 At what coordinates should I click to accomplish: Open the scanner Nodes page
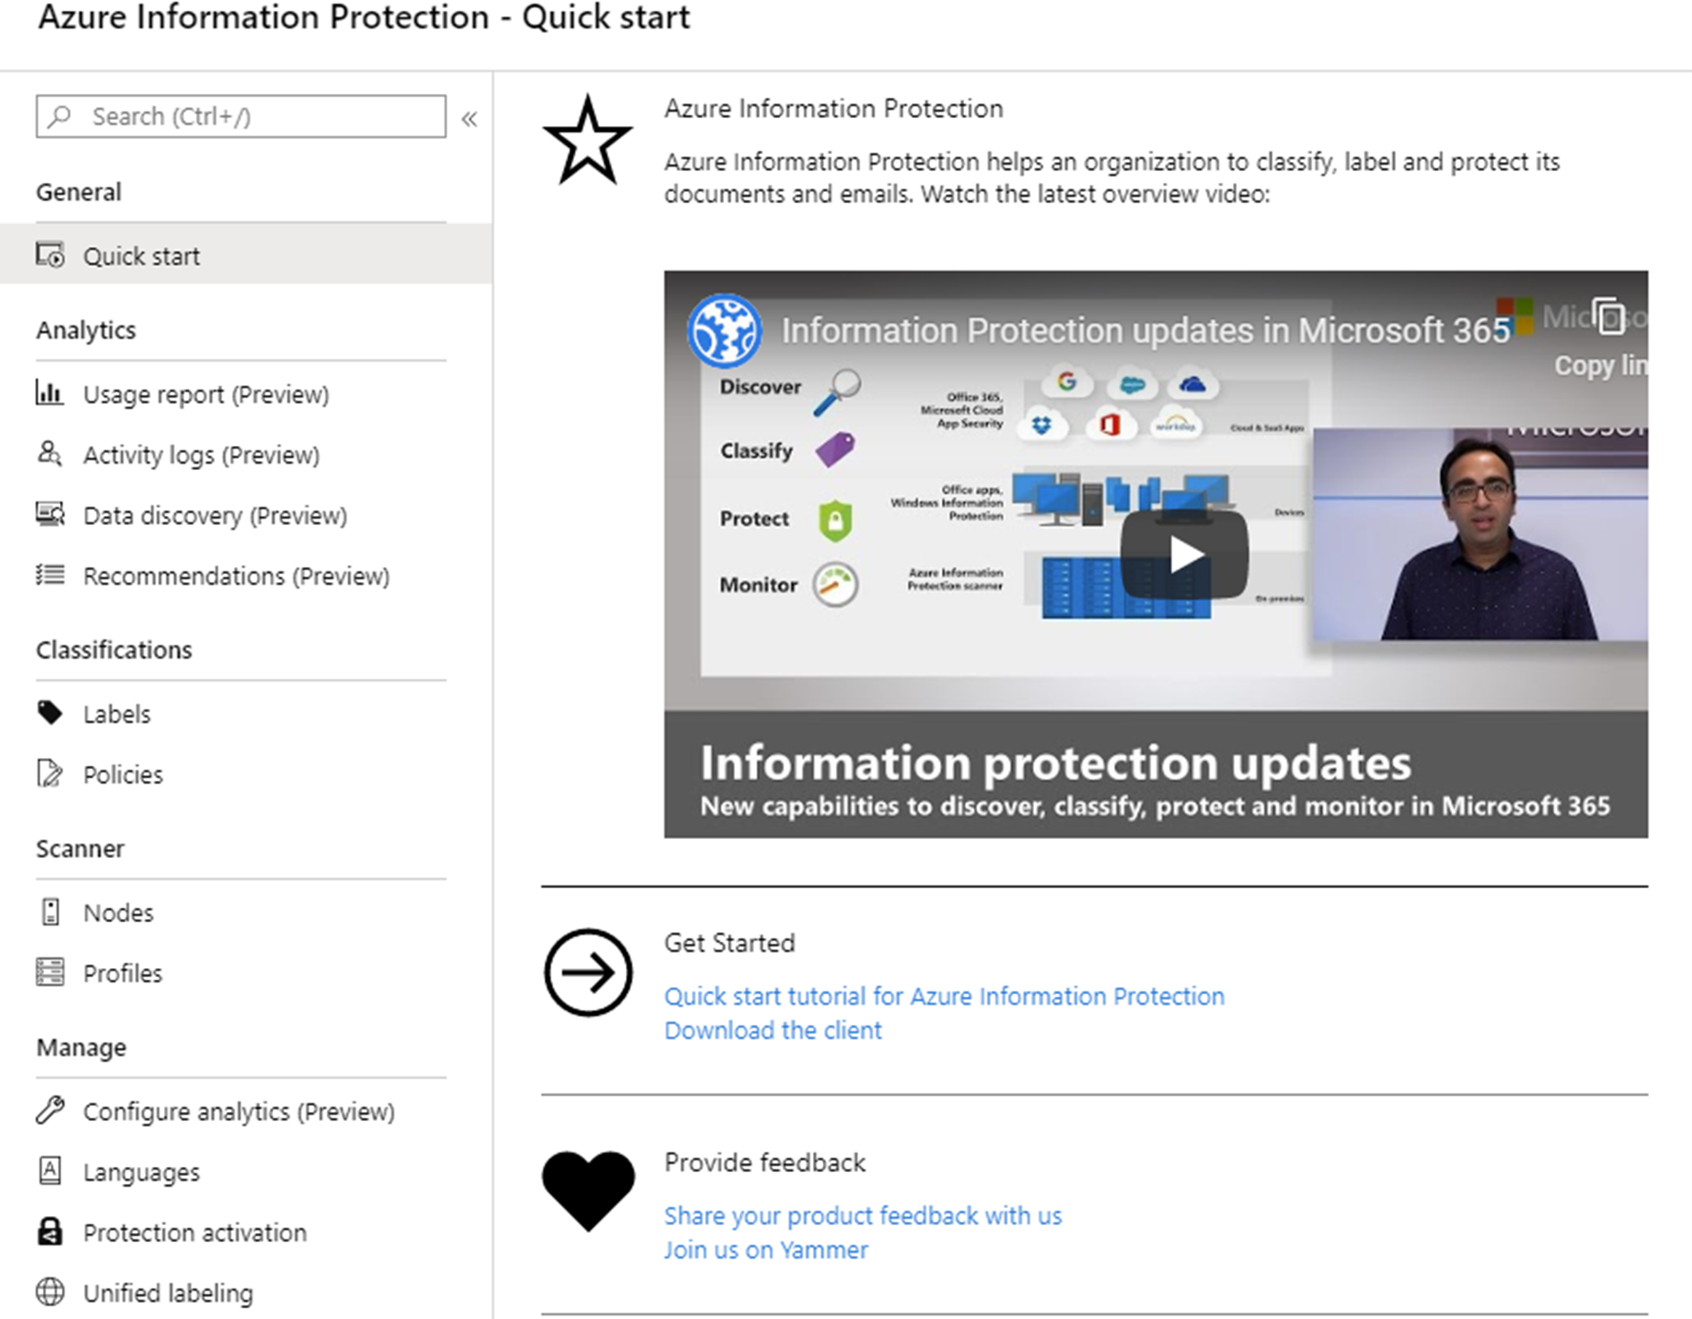coord(118,912)
